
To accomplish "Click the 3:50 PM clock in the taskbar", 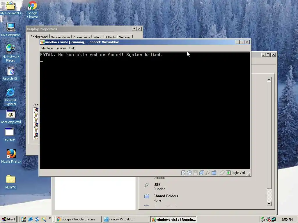I will [287, 220].
